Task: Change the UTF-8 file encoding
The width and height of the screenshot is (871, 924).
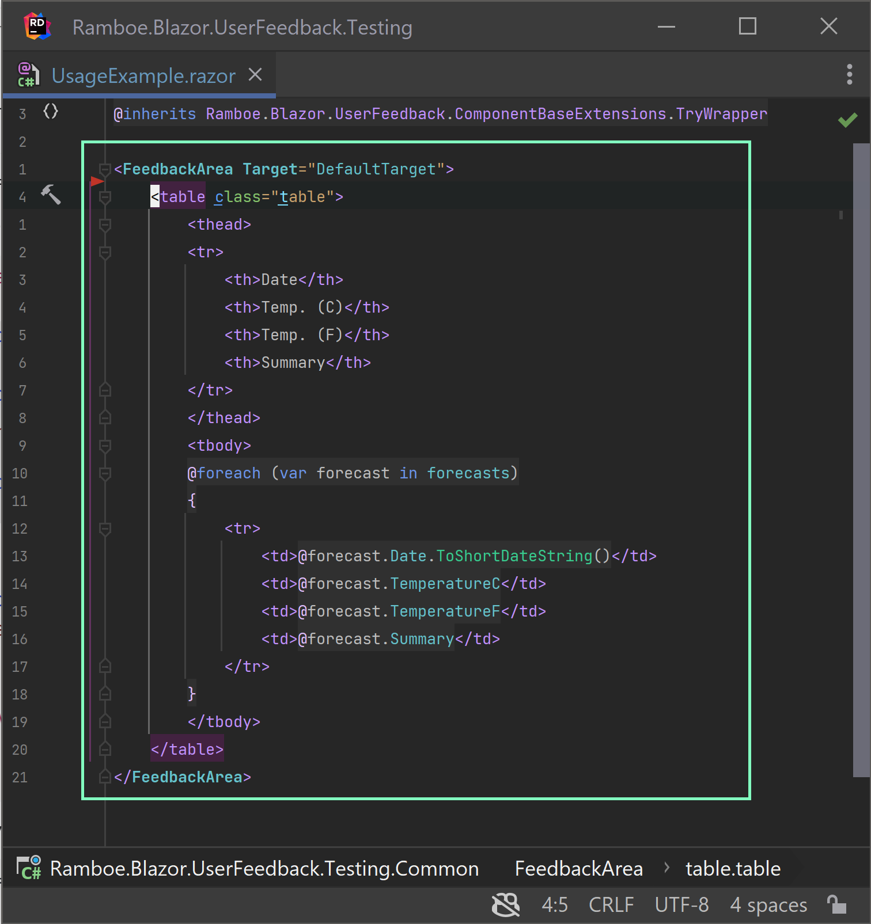Action: point(682,905)
